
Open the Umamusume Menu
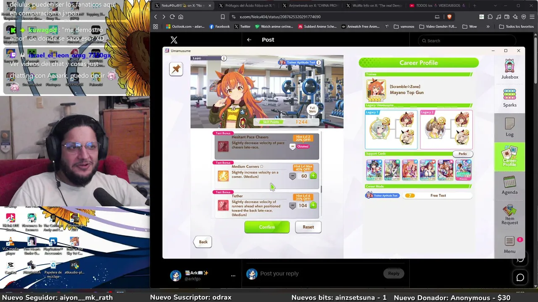click(509, 245)
